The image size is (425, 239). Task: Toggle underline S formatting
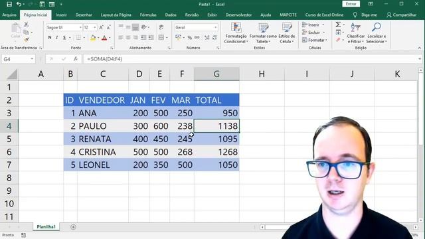click(64, 38)
